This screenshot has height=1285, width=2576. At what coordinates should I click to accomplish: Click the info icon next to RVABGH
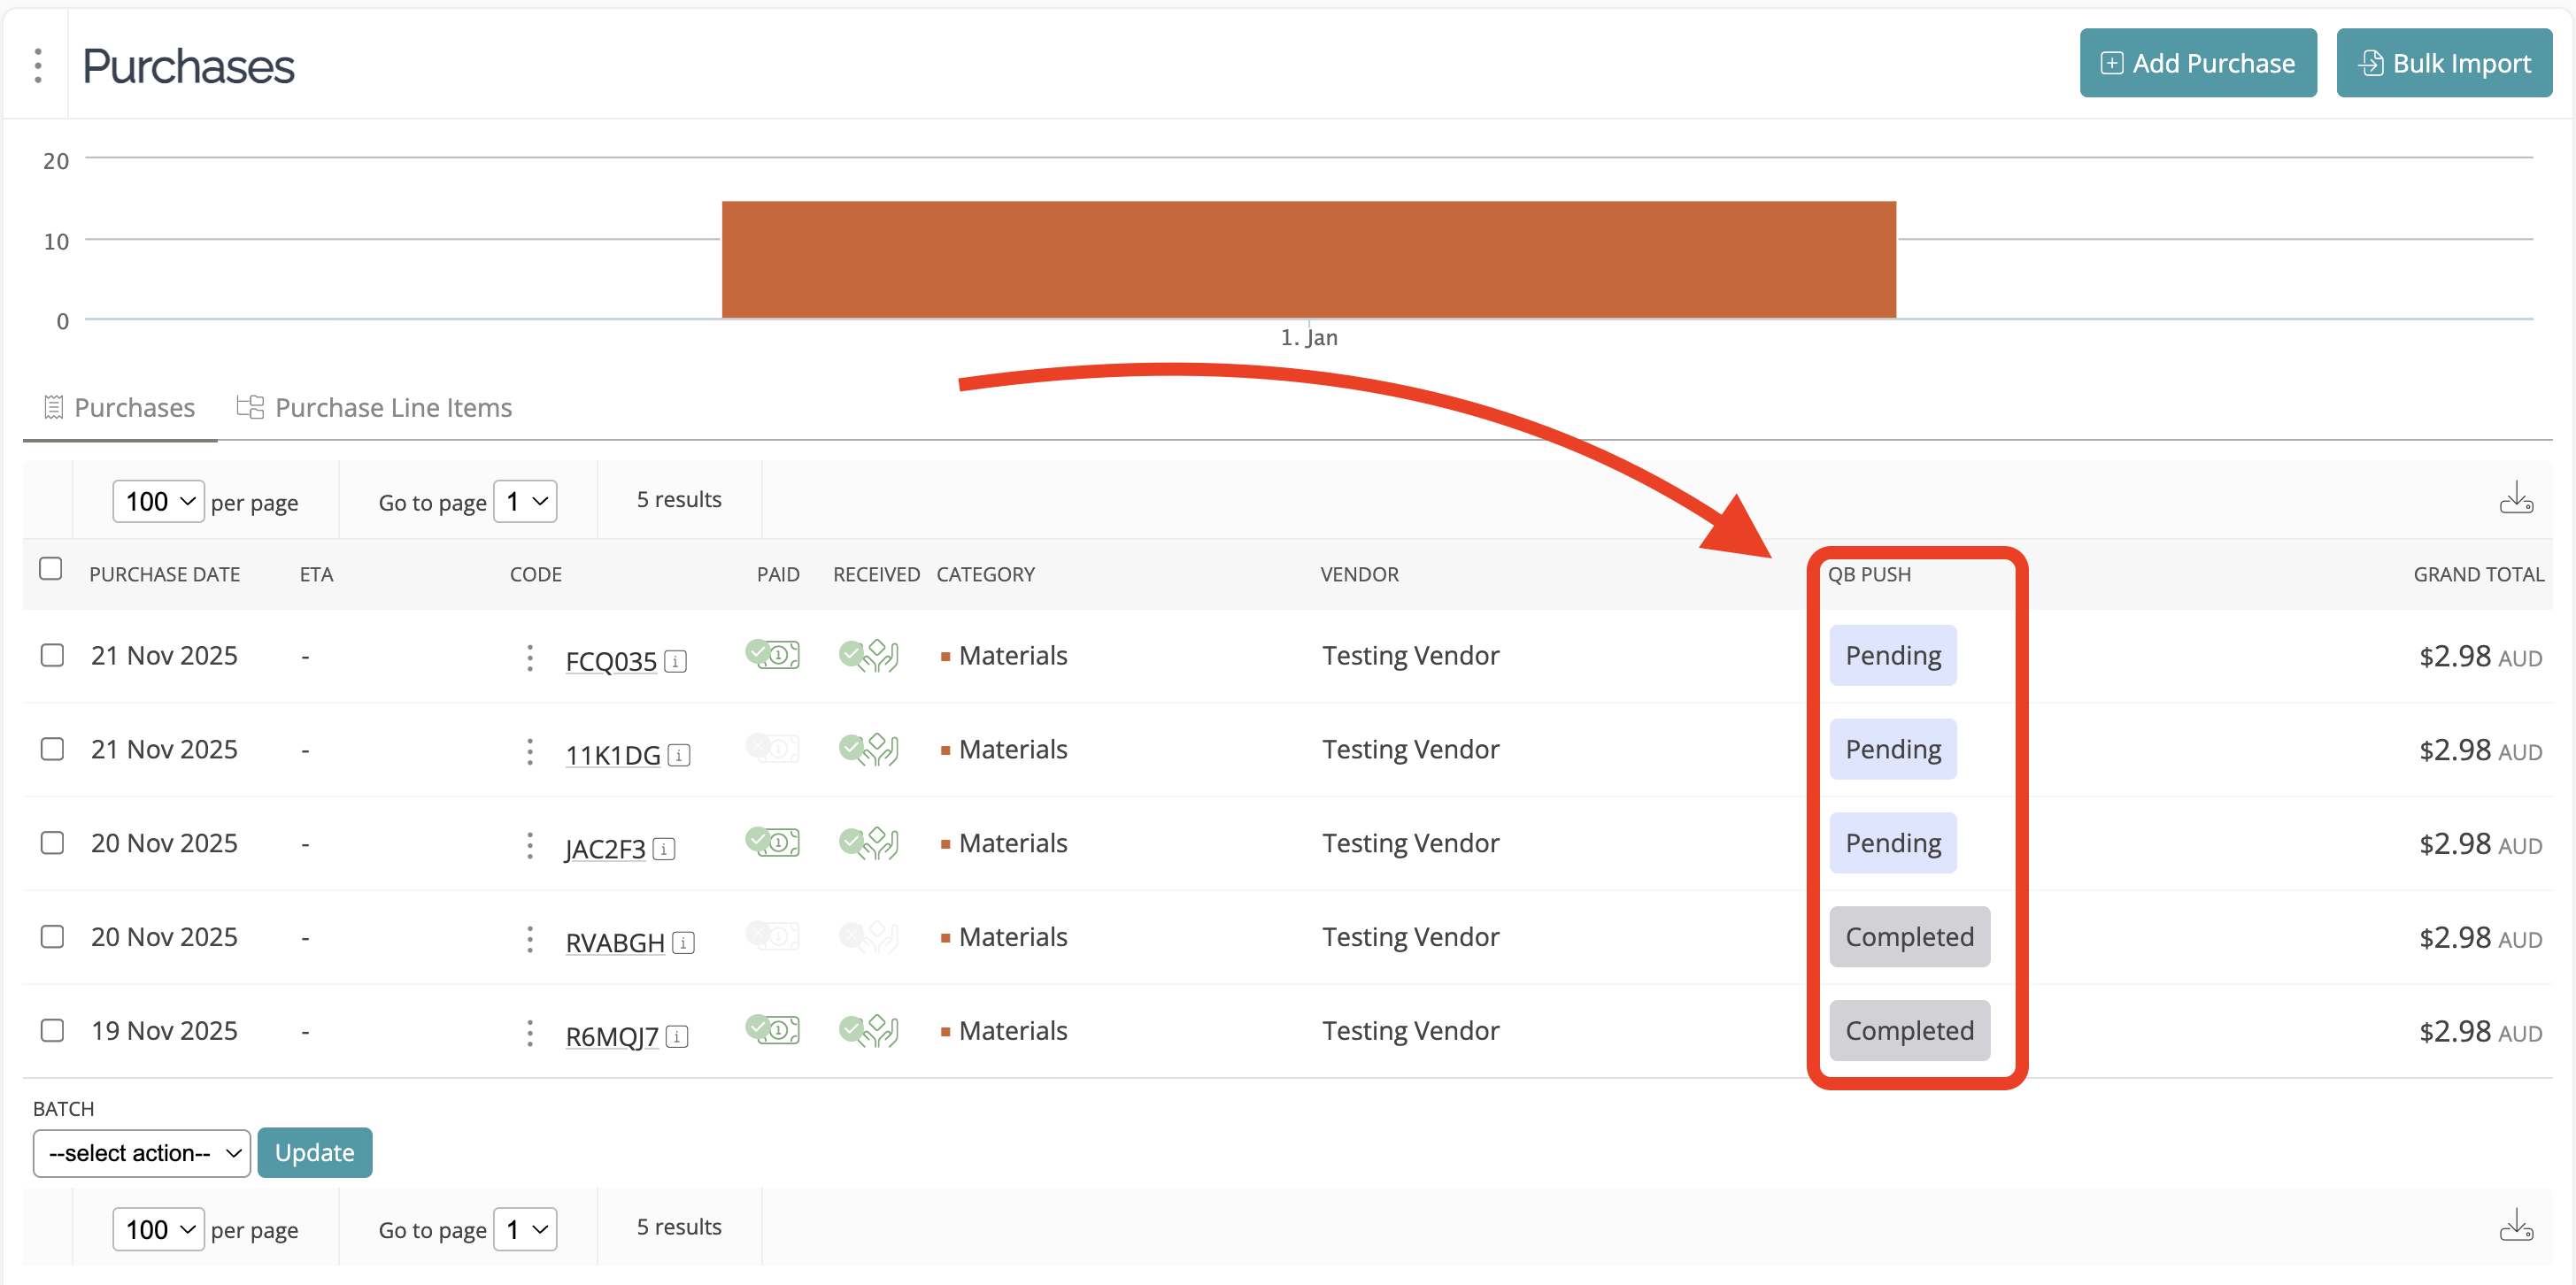[683, 943]
